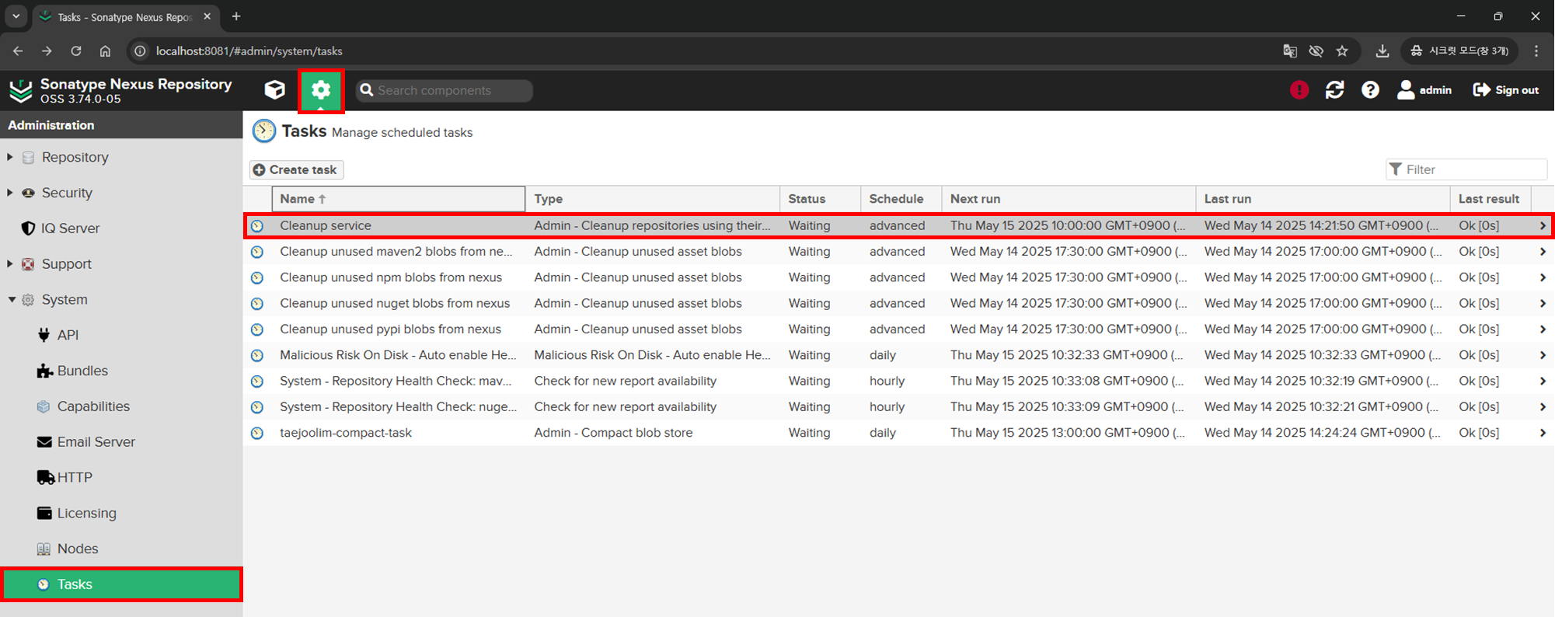Open Repository Health Check mav... task
The width and height of the screenshot is (1555, 617).
[898, 381]
